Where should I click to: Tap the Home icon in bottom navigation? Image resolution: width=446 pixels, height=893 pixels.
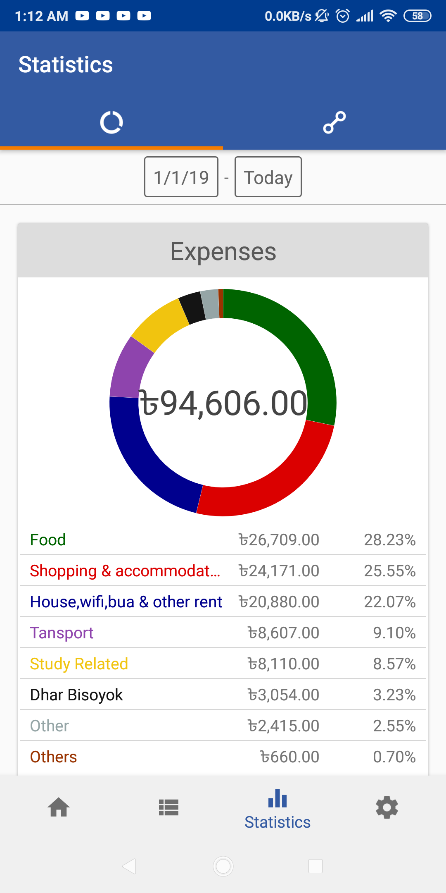coord(59,807)
